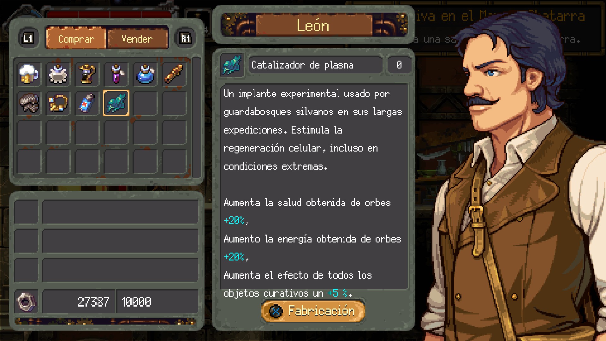Image resolution: width=606 pixels, height=341 pixels.
Task: Select the gray chainmail armor item
Action: pyautogui.click(x=29, y=103)
